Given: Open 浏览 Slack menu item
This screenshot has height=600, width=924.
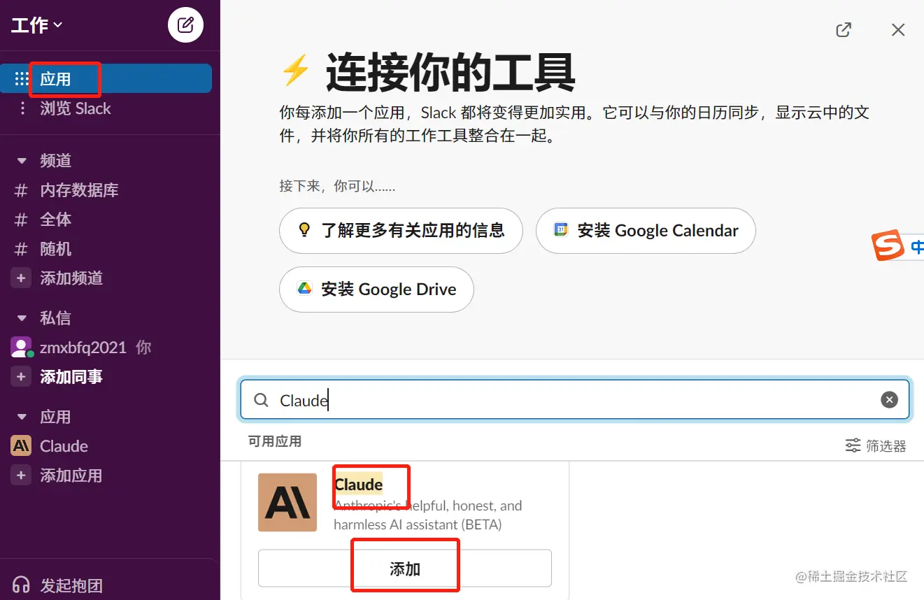Looking at the screenshot, I should 76,108.
